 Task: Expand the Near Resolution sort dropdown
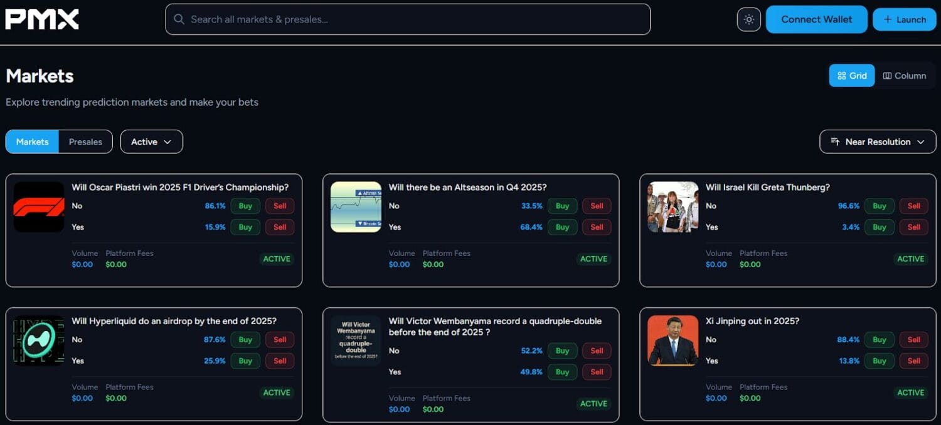click(877, 142)
